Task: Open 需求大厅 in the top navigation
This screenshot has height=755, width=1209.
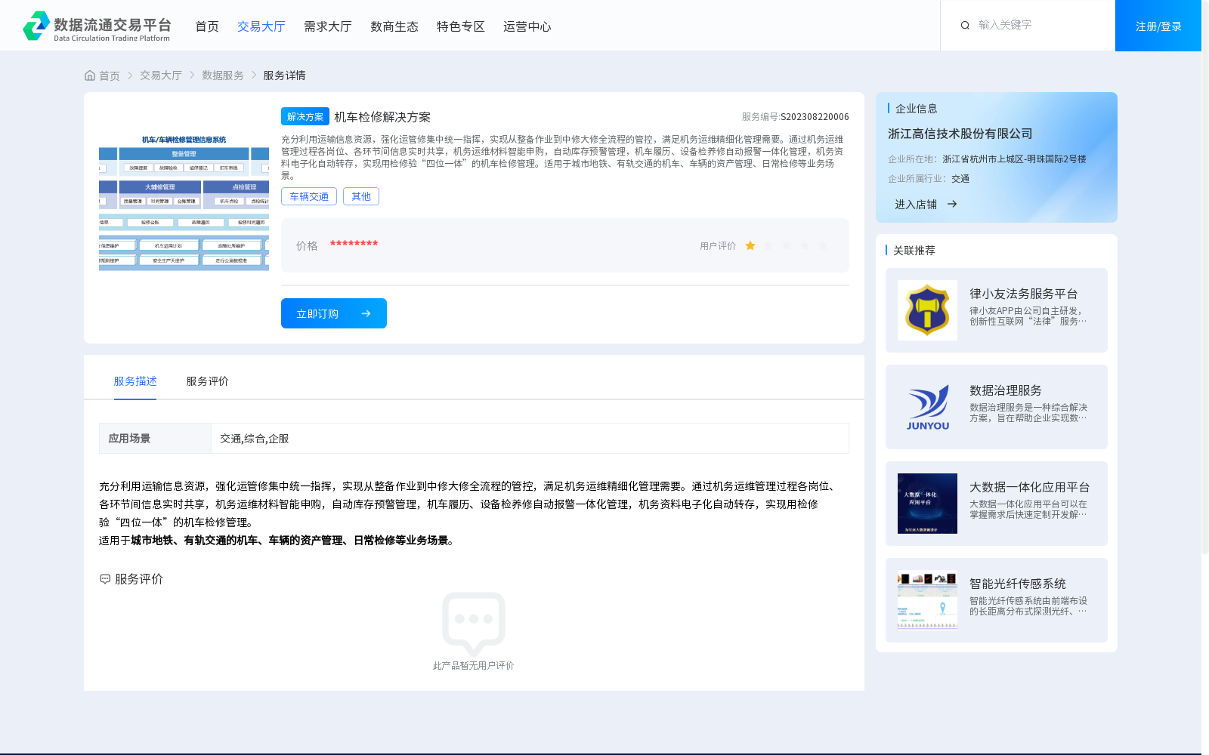Action: coord(328,26)
